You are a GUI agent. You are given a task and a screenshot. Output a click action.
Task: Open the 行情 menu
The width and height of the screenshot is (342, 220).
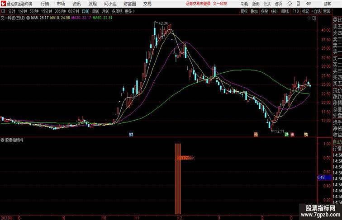pyautogui.click(x=45, y=4)
